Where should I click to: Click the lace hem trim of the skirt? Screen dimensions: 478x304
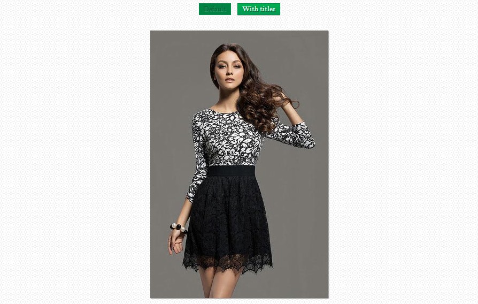227,262
